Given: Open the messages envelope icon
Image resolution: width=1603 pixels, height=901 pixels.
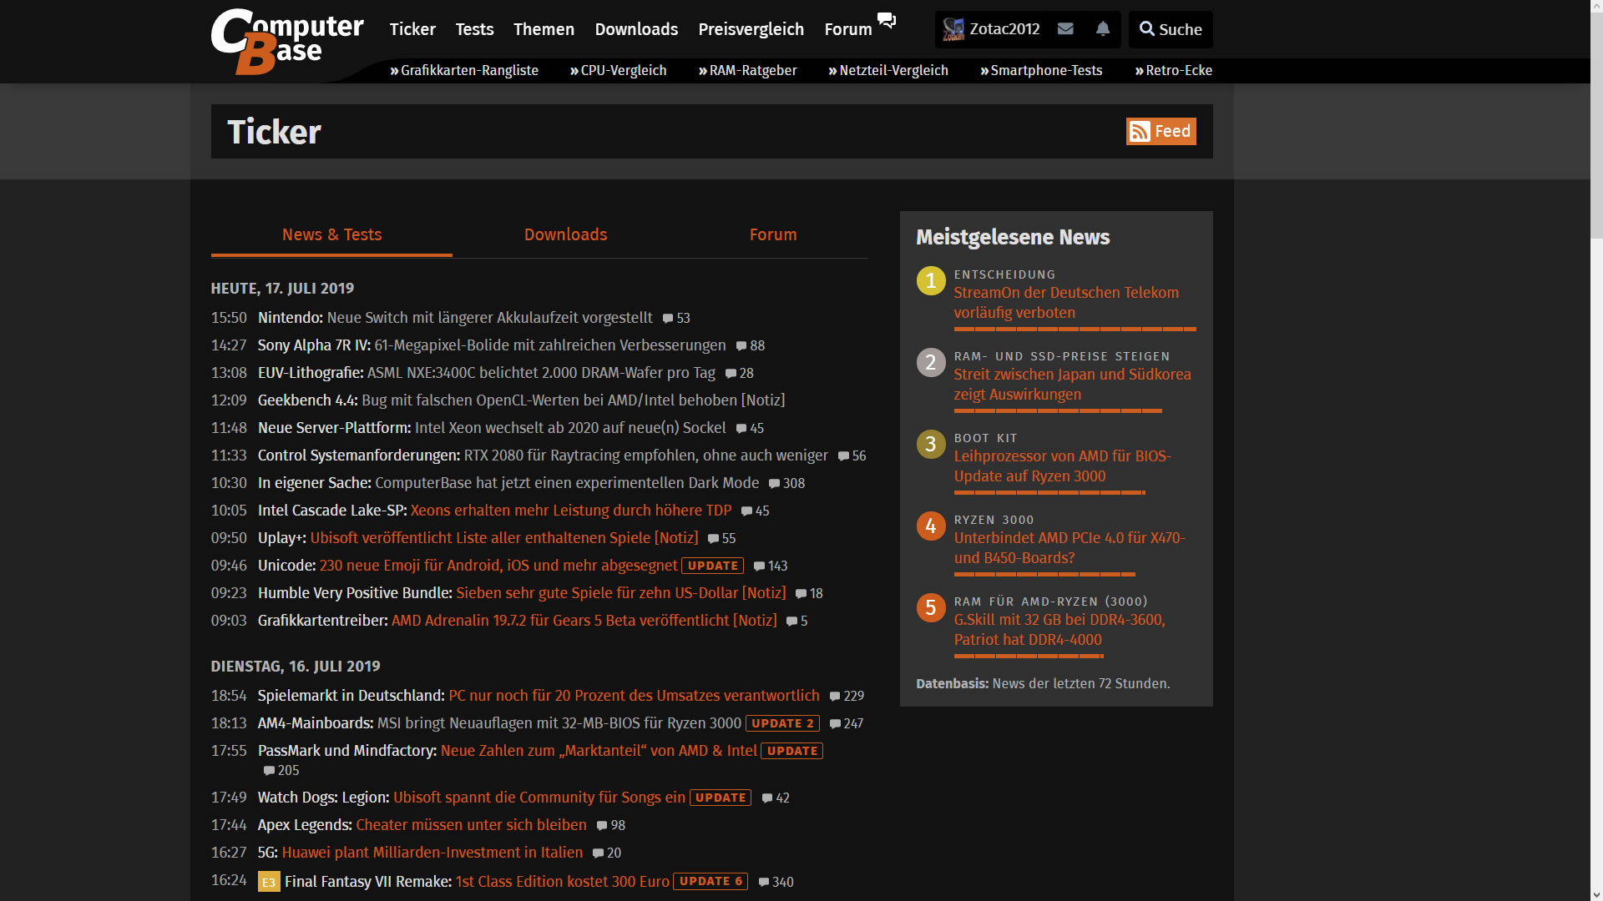Looking at the screenshot, I should pos(1064,29).
